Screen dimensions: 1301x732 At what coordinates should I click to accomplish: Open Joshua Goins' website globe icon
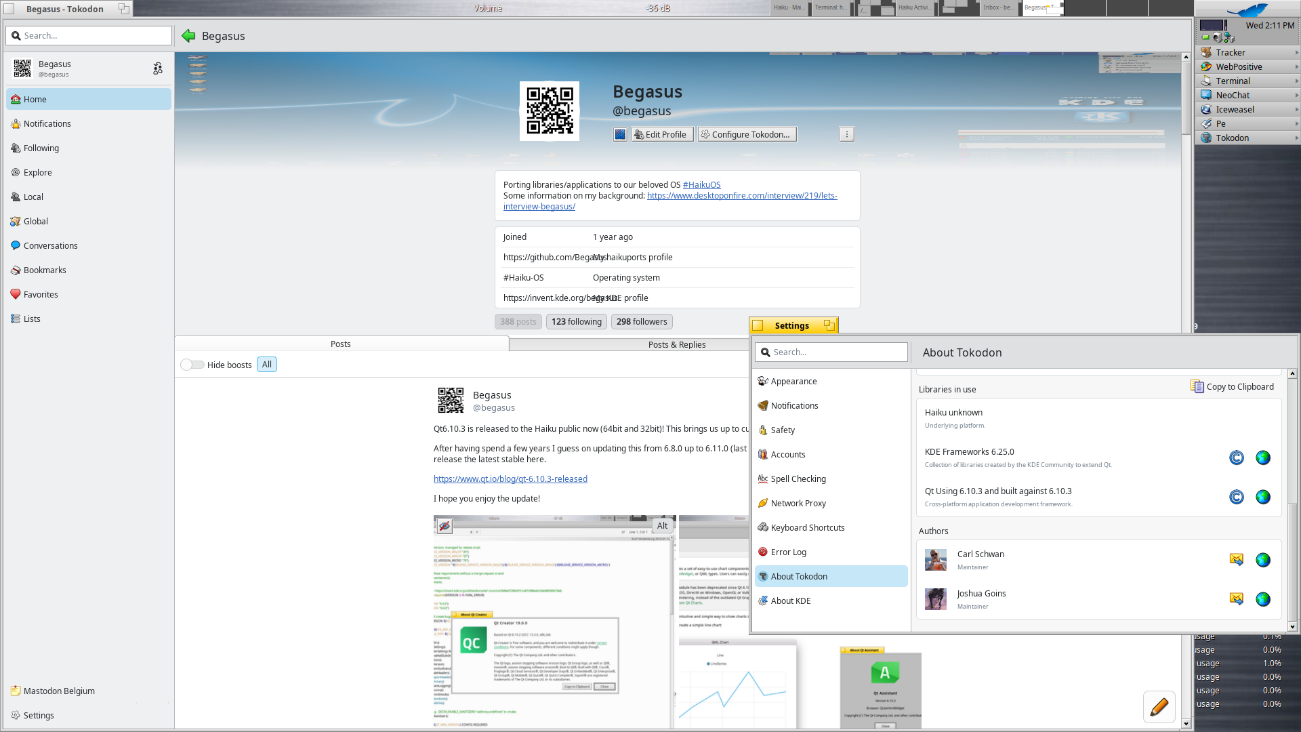[1263, 599]
